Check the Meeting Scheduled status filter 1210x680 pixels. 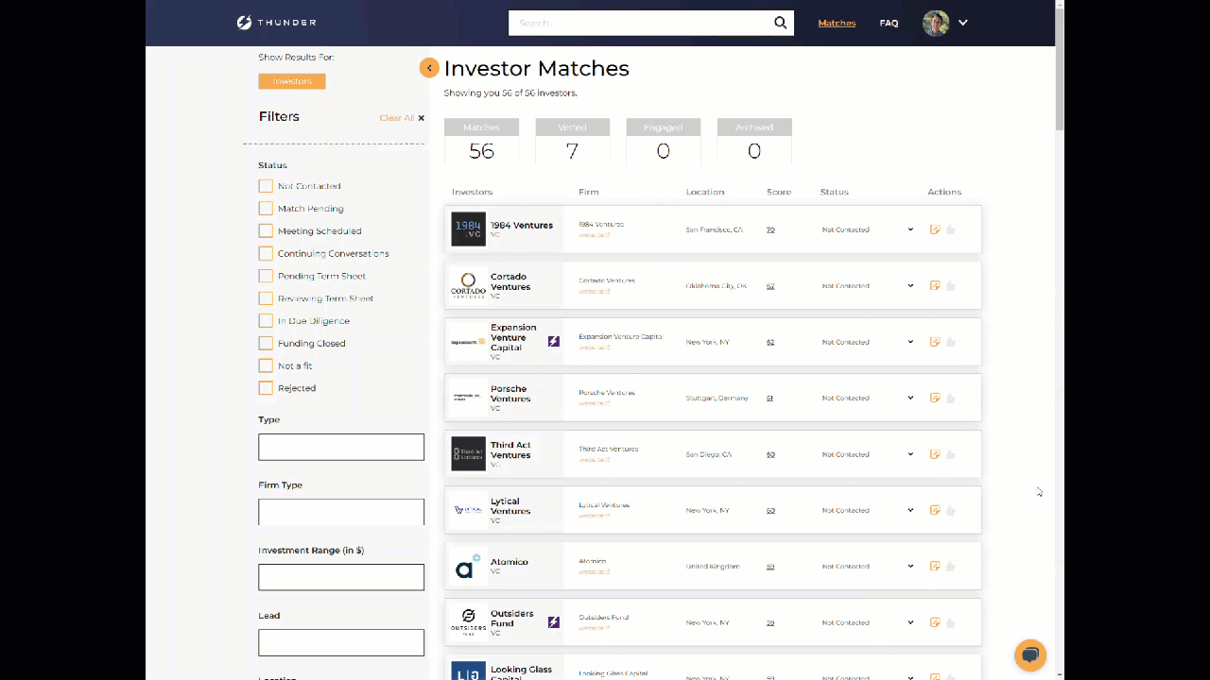pyautogui.click(x=266, y=231)
